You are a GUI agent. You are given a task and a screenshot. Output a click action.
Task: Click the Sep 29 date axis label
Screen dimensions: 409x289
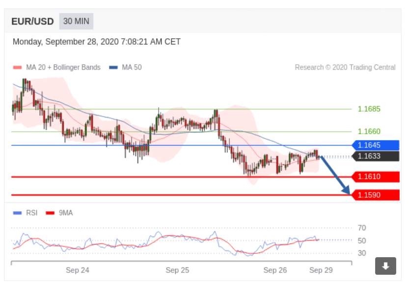(x=321, y=270)
